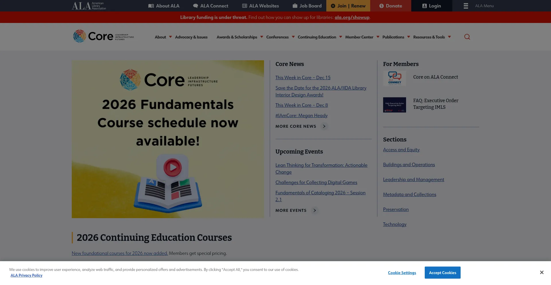The width and height of the screenshot is (551, 285).
Task: Click the 2026 Fundamentals course banner image
Action: pyautogui.click(x=168, y=139)
